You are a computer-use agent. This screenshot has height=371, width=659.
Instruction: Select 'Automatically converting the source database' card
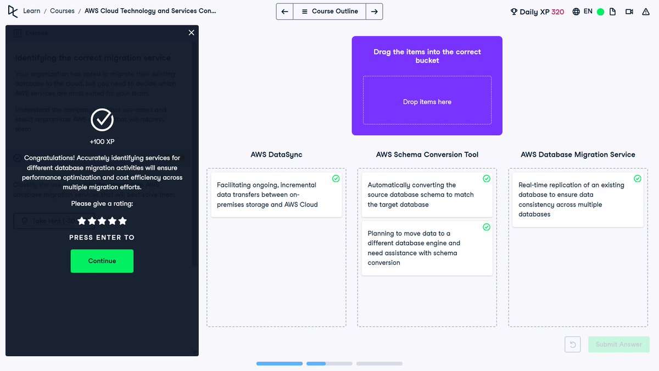427,195
